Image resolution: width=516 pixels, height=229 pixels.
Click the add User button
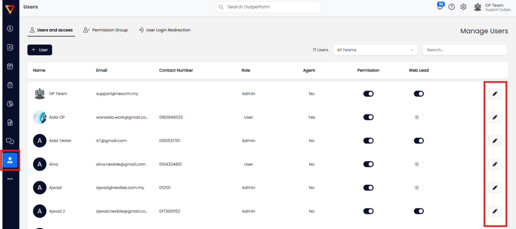click(x=40, y=50)
